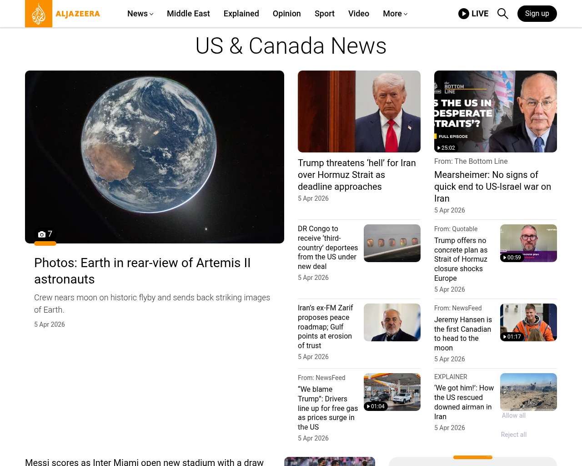Click Allow all cookies option

tap(513, 415)
